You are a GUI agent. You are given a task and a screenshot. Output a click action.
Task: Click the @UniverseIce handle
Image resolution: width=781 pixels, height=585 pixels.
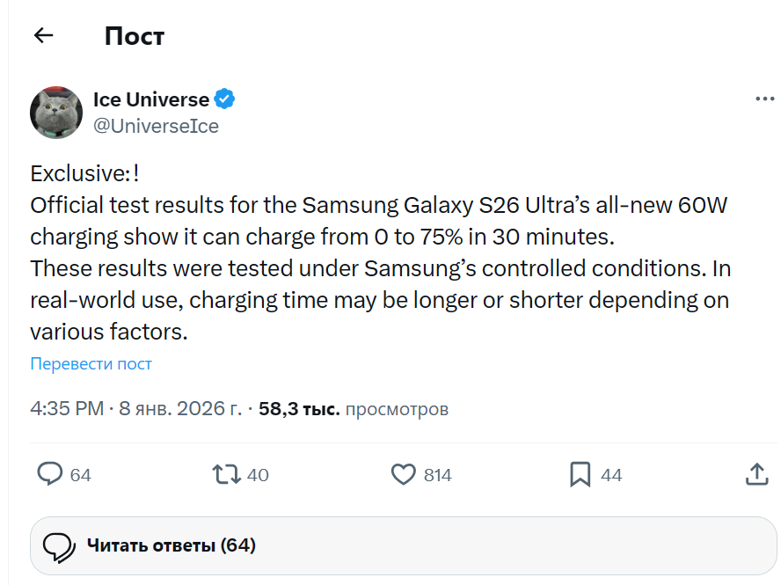click(156, 126)
